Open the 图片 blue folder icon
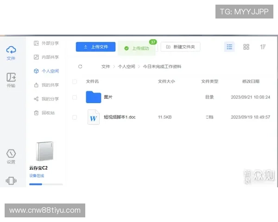Image resolution: width=278 pixels, height=222 pixels. point(94,97)
